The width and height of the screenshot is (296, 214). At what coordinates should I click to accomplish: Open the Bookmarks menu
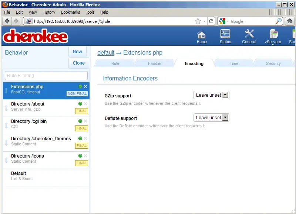tap(70, 12)
